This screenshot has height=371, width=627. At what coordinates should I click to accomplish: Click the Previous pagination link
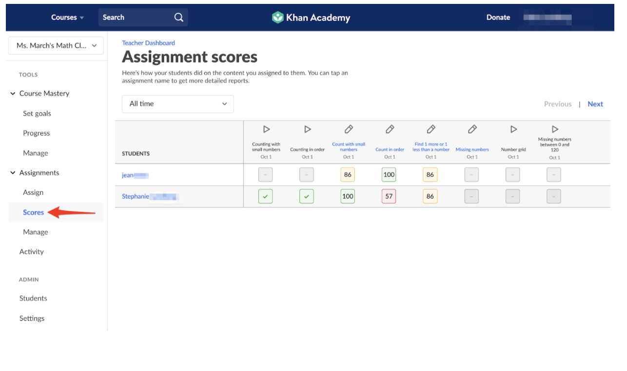(x=558, y=104)
